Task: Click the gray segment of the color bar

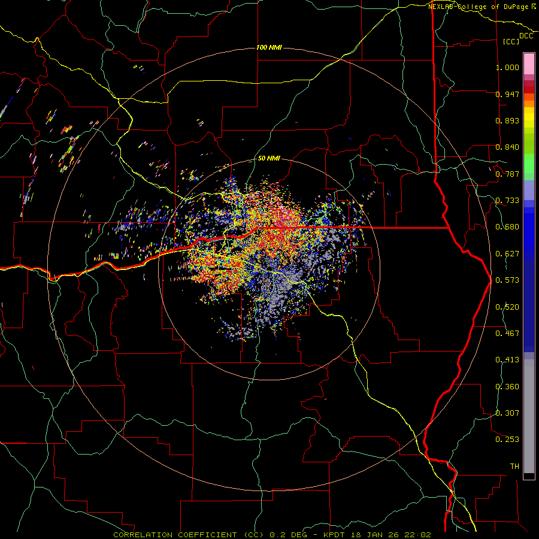Action: tap(529, 416)
